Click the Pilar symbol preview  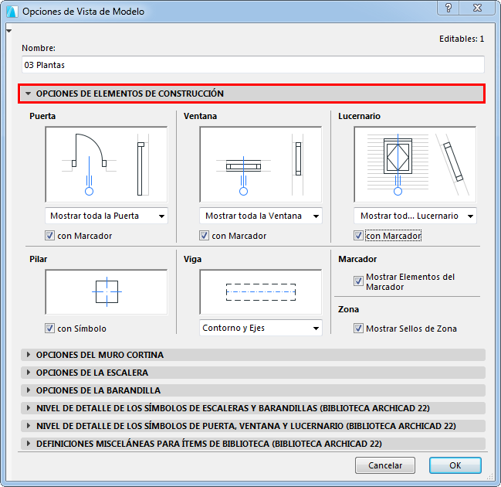tap(107, 292)
